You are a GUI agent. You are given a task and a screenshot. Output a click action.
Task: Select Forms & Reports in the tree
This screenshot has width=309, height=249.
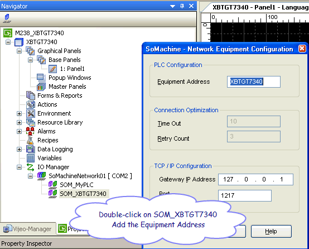[x=60, y=95]
